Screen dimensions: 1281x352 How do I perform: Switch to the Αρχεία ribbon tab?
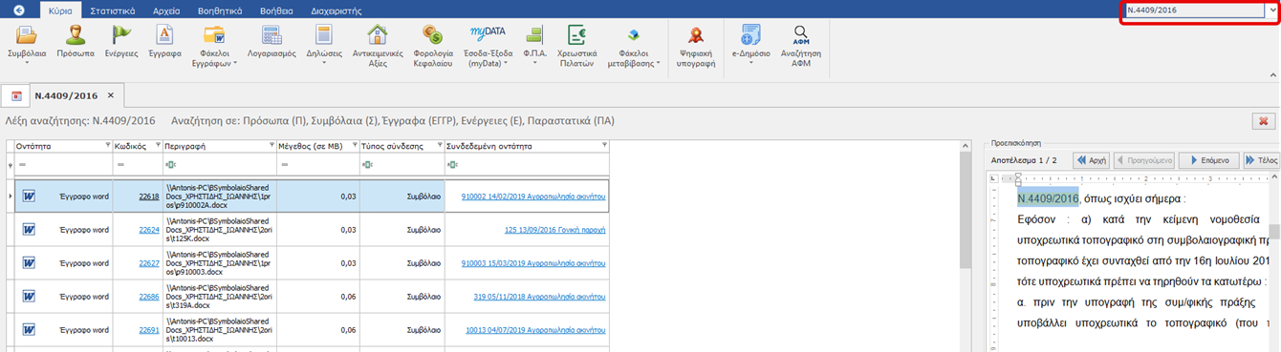tap(167, 10)
